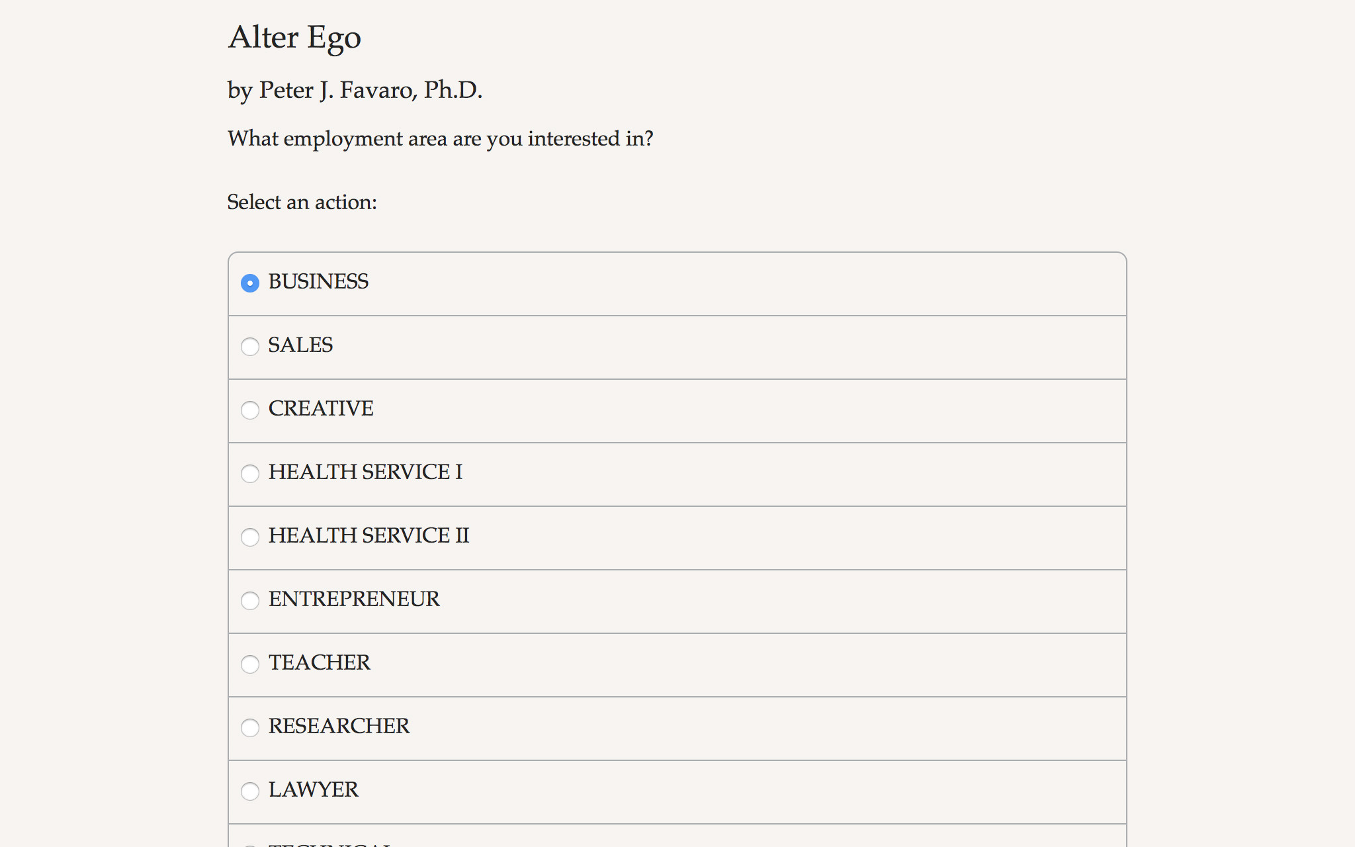Viewport: 1355px width, 847px height.
Task: Click the CREATIVE row label
Action: [320, 408]
